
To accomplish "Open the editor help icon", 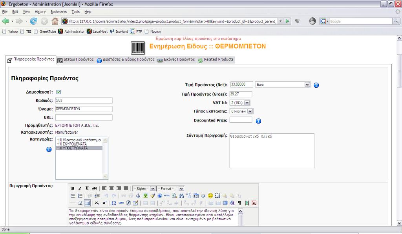I will point(160,196).
